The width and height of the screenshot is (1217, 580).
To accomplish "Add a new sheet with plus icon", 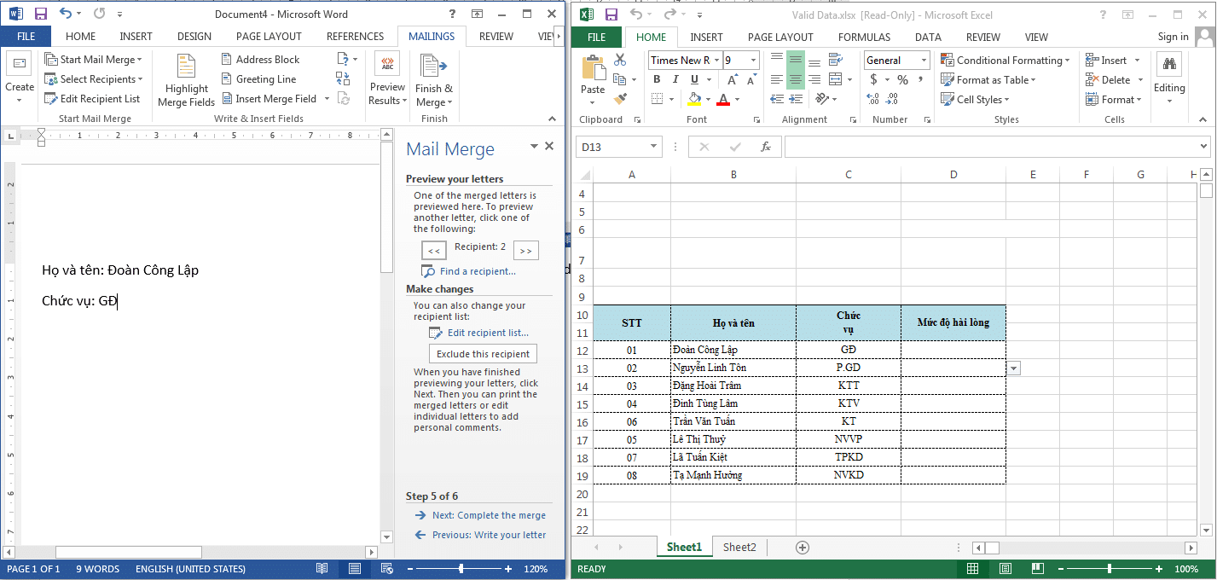I will (x=802, y=547).
